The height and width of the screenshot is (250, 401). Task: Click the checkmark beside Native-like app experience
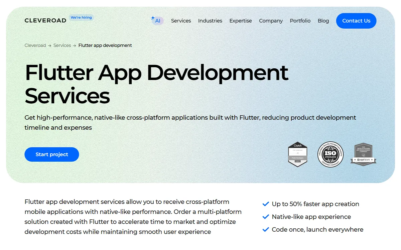(266, 217)
